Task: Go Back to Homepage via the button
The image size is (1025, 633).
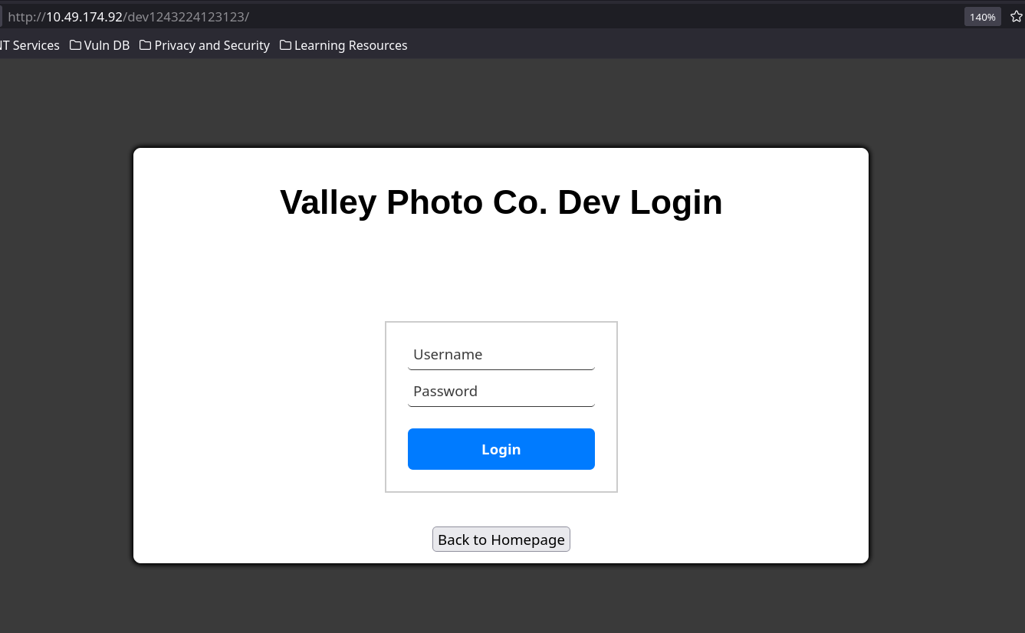Action: [501, 540]
